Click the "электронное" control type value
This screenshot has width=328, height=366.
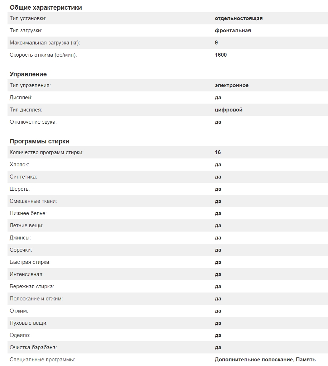point(231,85)
